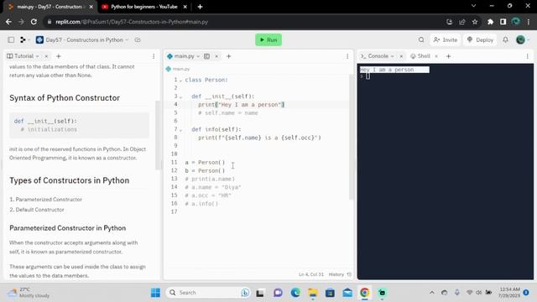Open browser extensions puzzle icon

pyautogui.click(x=490, y=22)
